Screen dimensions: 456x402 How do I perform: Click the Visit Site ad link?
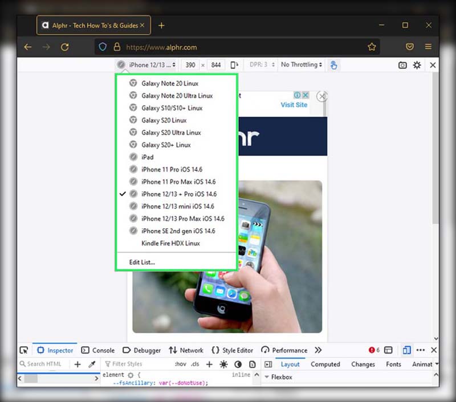[294, 105]
